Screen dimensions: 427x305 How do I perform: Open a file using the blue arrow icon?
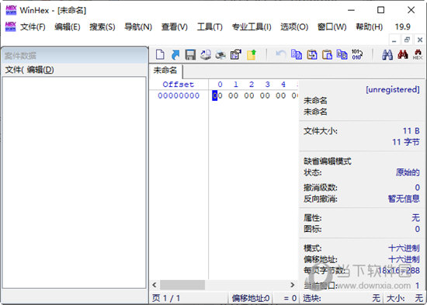coord(175,54)
